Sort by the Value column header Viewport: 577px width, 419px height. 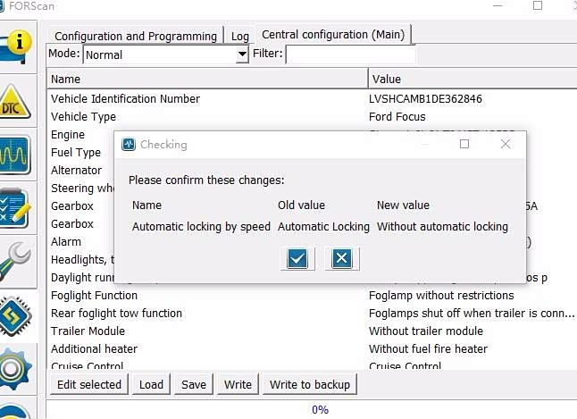472,79
